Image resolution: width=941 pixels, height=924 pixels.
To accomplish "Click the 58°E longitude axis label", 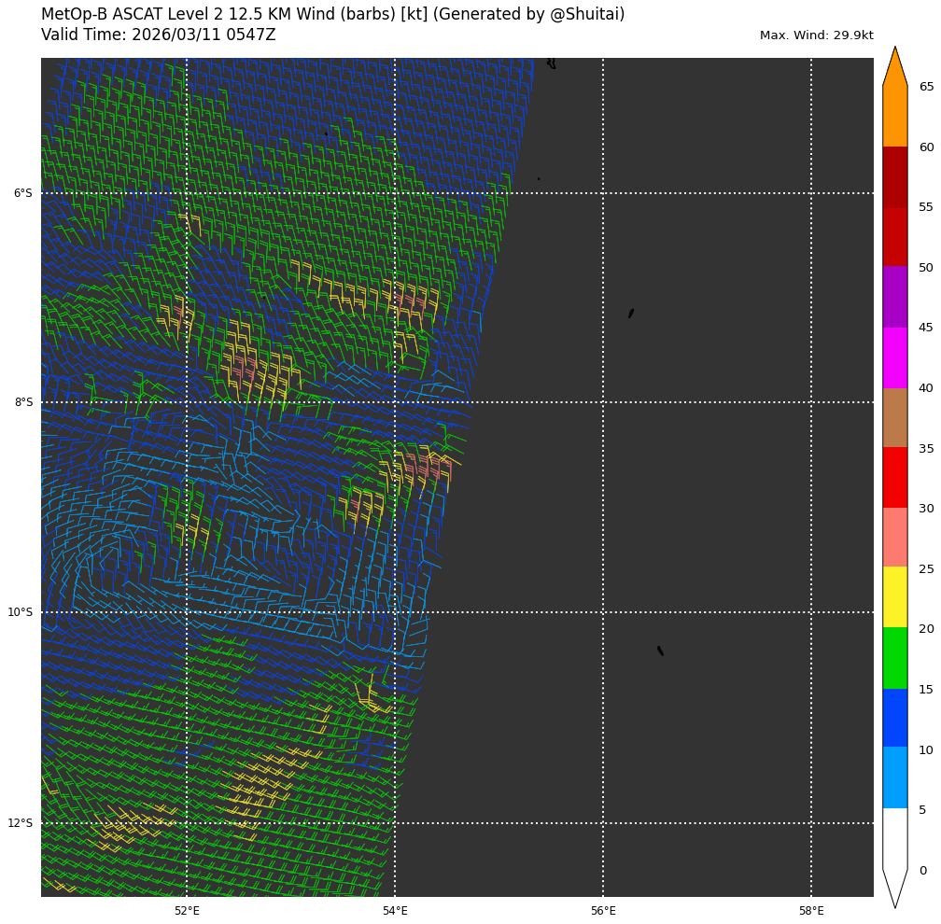I will [x=811, y=911].
